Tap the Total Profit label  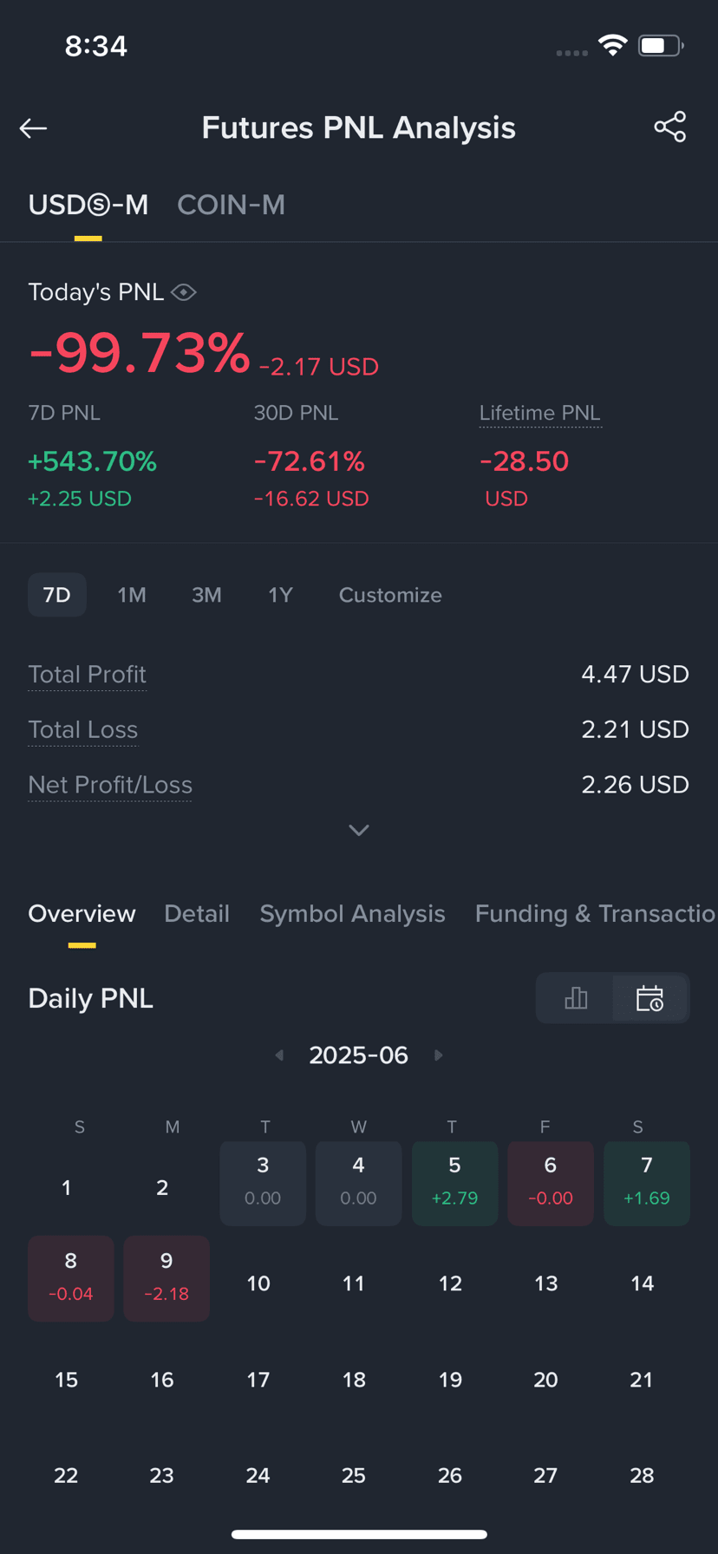pyautogui.click(x=87, y=674)
